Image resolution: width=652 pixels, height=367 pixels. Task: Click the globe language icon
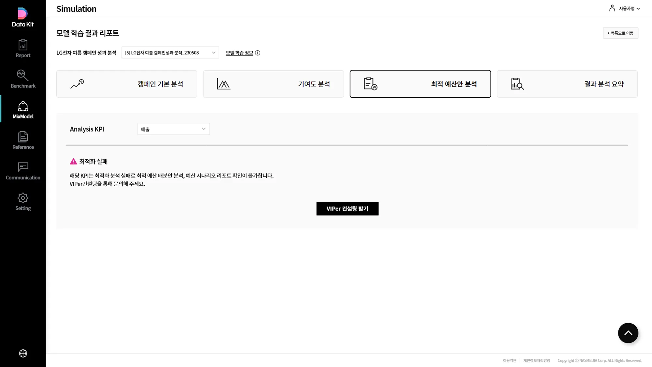(x=23, y=353)
